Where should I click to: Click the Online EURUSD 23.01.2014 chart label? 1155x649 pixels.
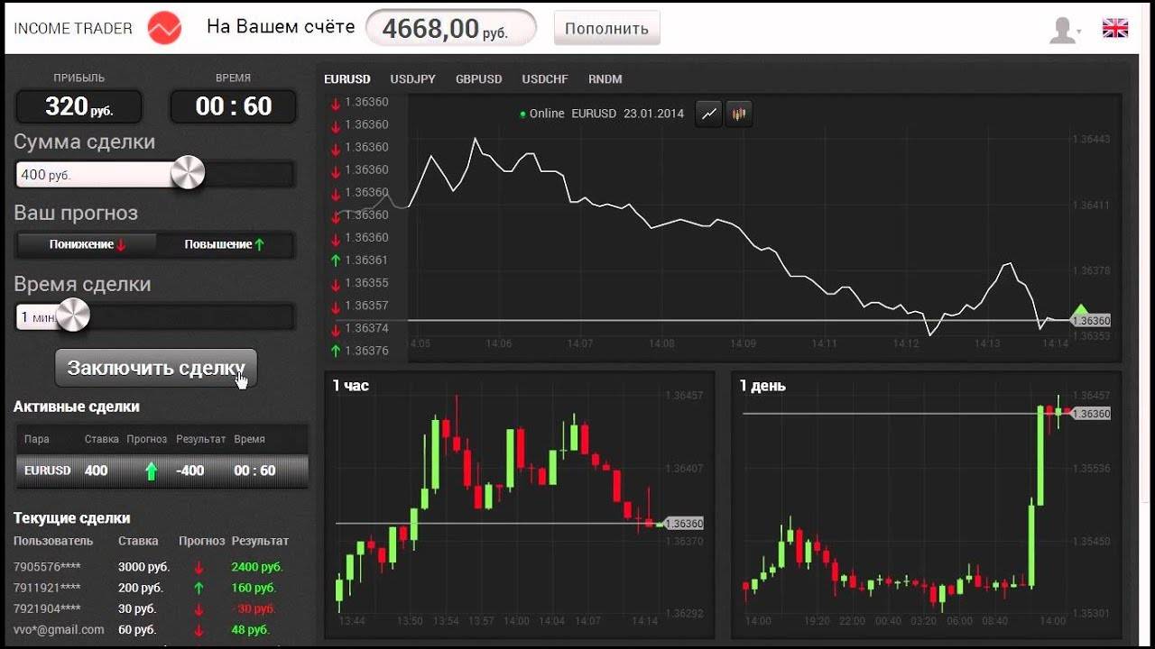click(x=602, y=114)
